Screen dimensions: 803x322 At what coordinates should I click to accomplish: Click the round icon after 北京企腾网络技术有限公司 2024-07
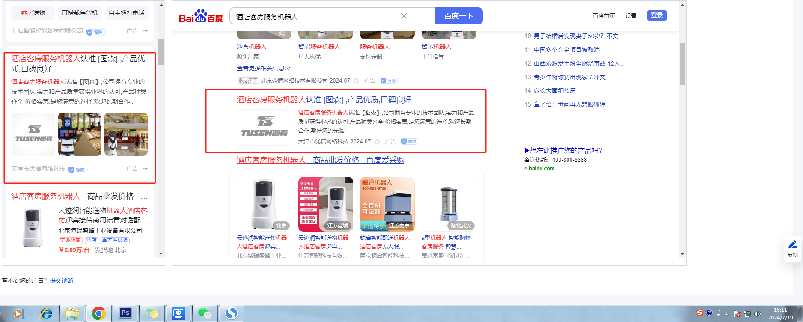356,81
